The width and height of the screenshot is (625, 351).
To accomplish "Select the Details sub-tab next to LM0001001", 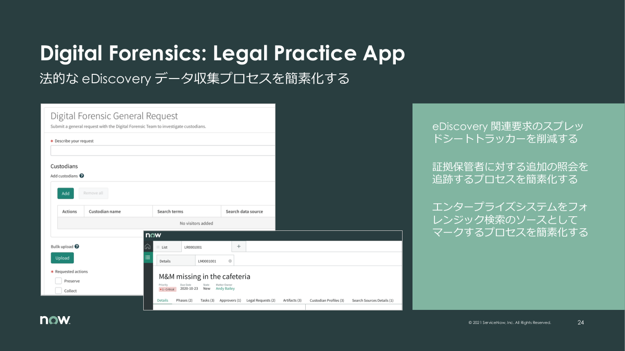I will pos(176,261).
